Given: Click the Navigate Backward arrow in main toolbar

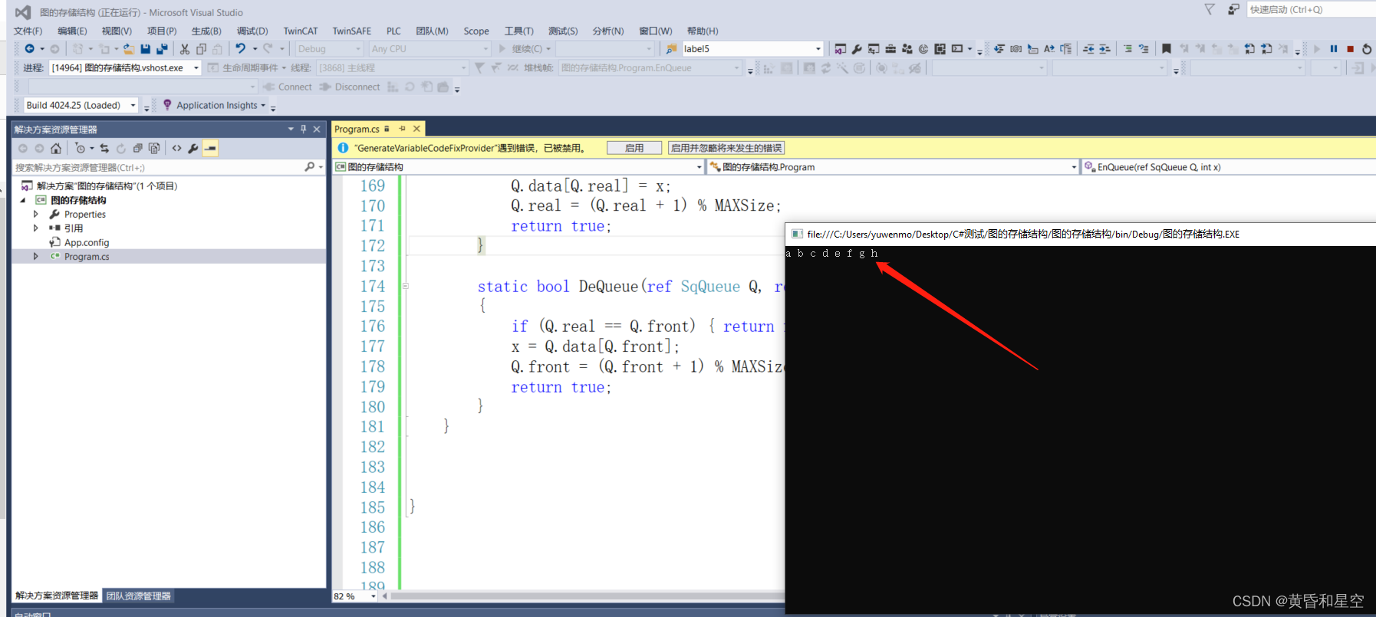Looking at the screenshot, I should click(x=29, y=48).
